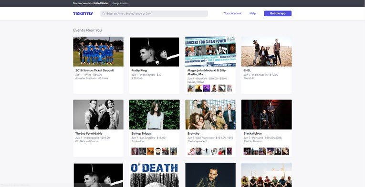
Task: Open the Bishop Briggs photo
Action: 154,115
